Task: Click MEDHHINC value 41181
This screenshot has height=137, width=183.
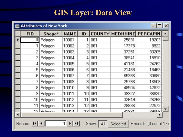Action: [x=123, y=64]
